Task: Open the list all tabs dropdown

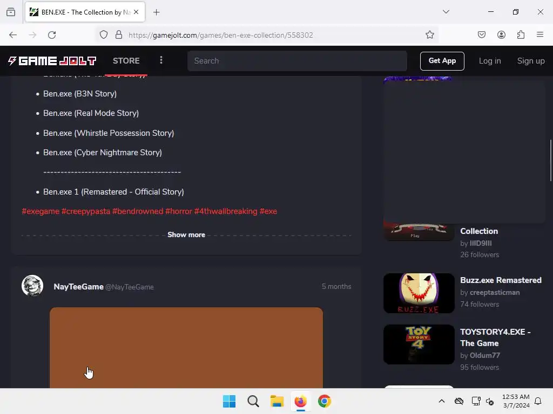Action: tap(446, 12)
